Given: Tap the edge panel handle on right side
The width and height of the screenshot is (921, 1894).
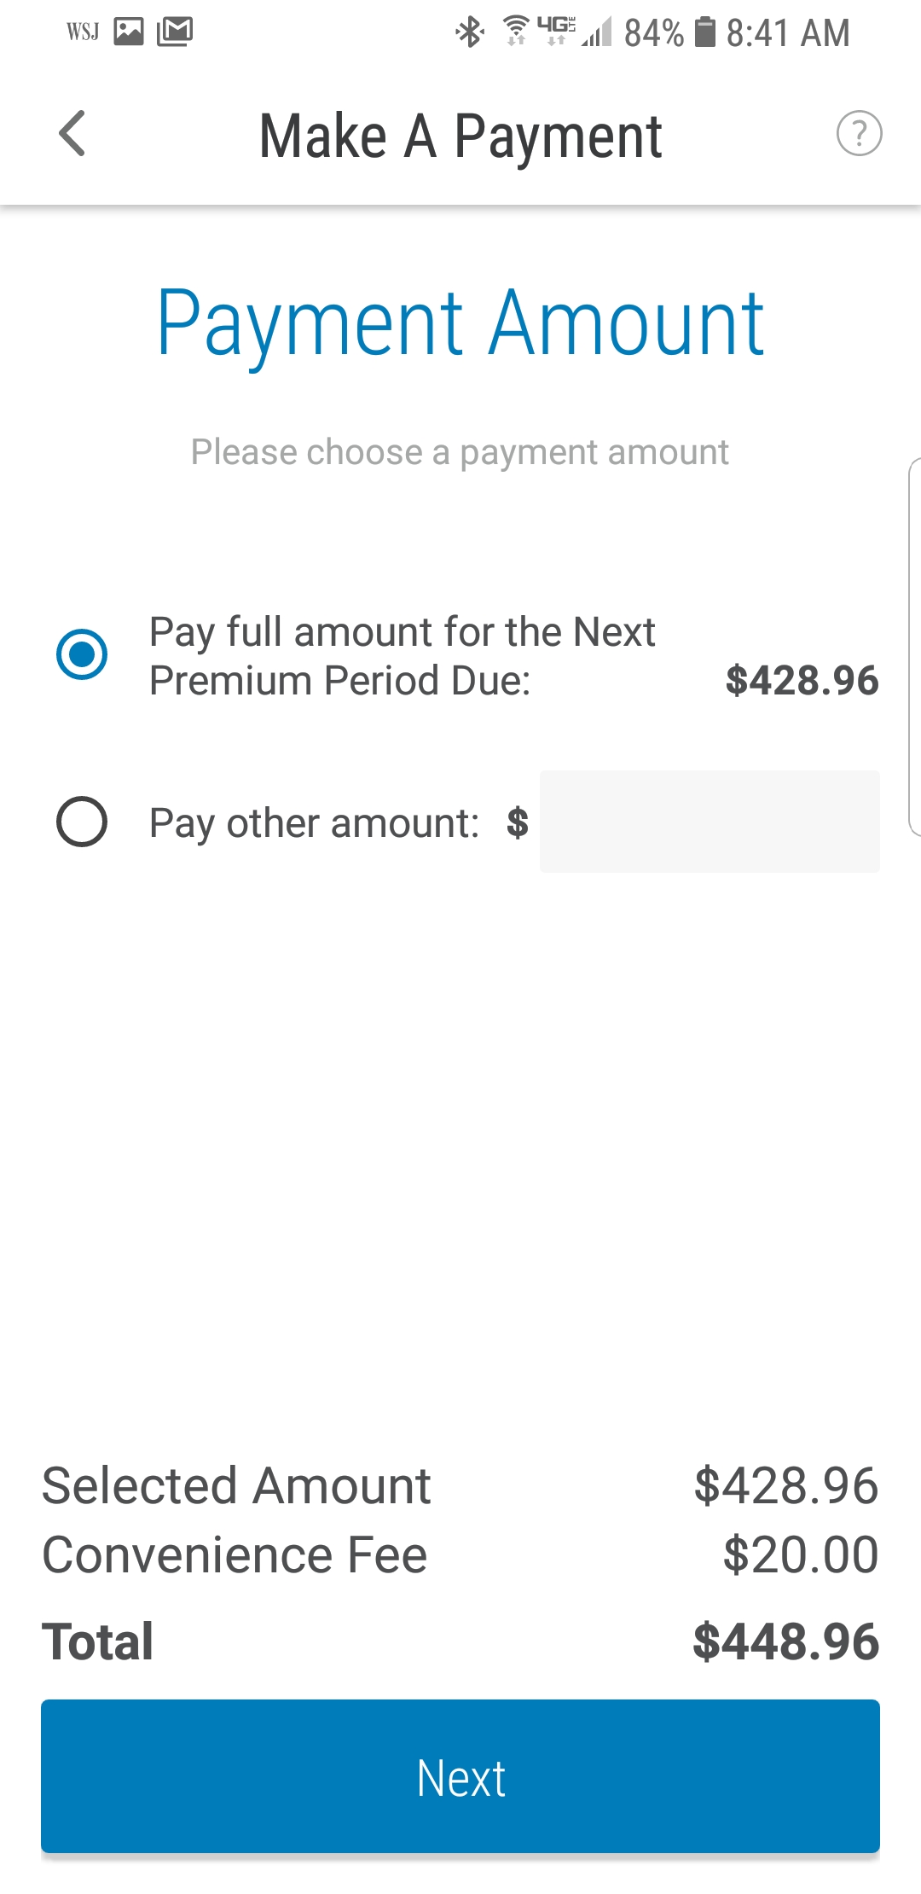Looking at the screenshot, I should click(914, 647).
